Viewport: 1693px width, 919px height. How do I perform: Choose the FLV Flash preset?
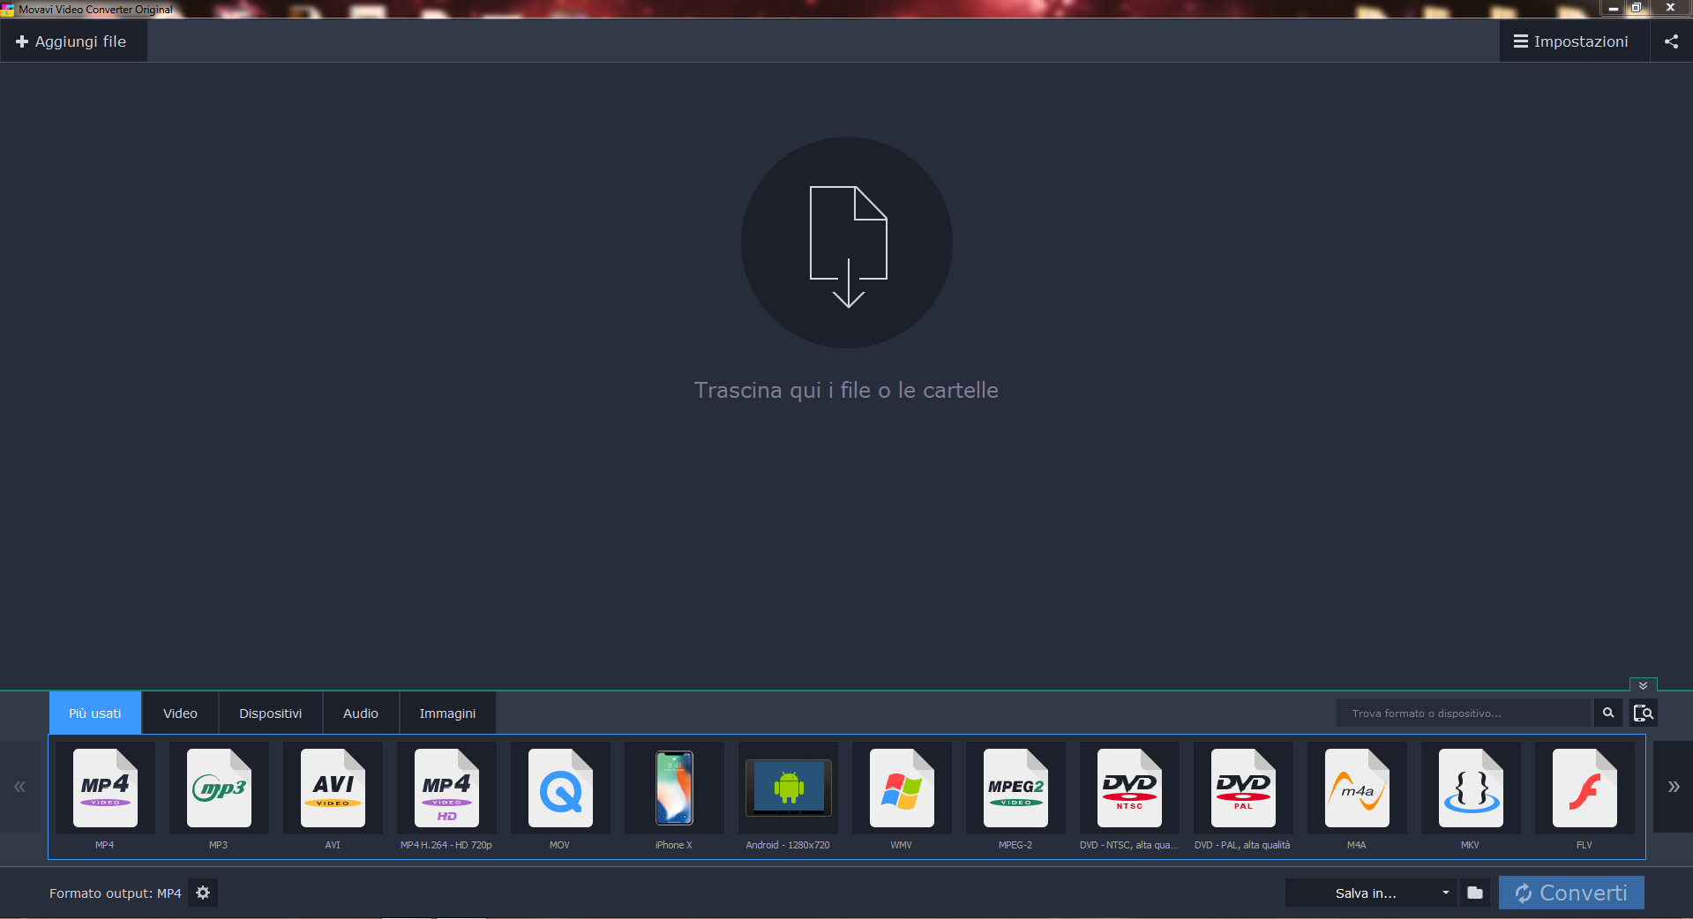coord(1584,789)
